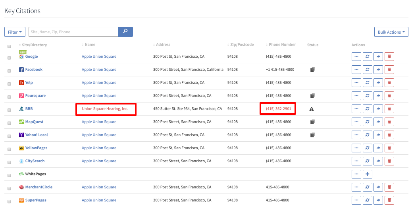The width and height of the screenshot is (412, 205).
Task: Check the SuperPages row checkbox
Action: click(9, 201)
